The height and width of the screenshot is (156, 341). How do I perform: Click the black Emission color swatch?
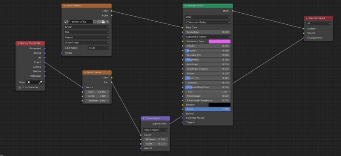click(x=220, y=105)
